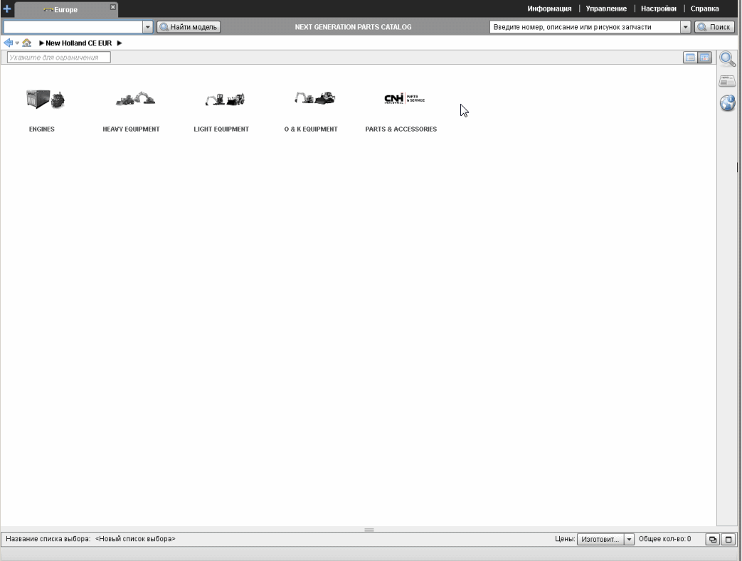Click the LIGHT EQUIPMENT label
Viewport: 742px width, 561px height.
221,129
